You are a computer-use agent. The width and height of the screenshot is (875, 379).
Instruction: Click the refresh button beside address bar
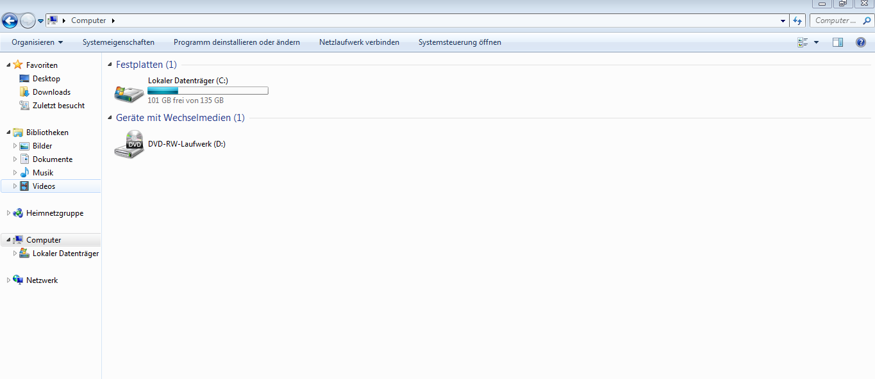click(797, 20)
